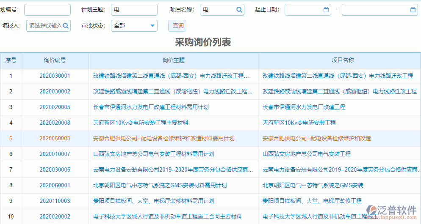The width and height of the screenshot is (421, 224).
Task: Focus the 计划编号 input field
Action: pos(47,10)
